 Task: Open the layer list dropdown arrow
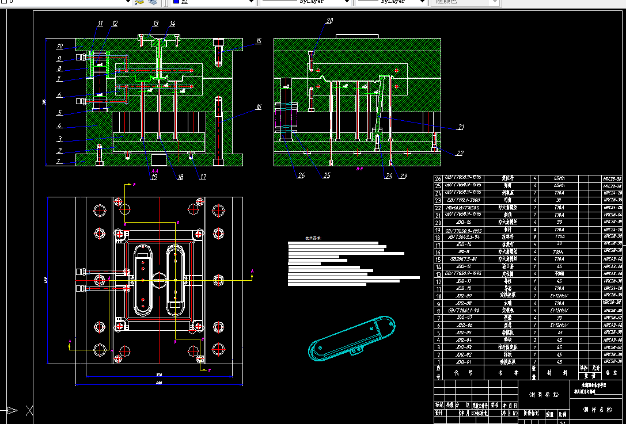click(128, 2)
